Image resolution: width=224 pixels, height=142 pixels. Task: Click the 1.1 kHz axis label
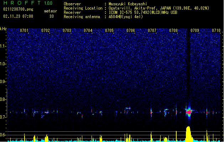[3, 46]
